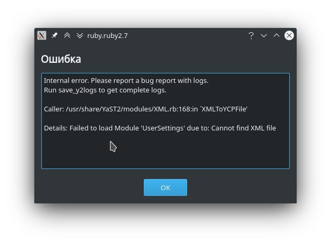Image resolution: width=331 pixels, height=244 pixels.
Task: Enable keep below others double-down arrows
Action: 80,35
